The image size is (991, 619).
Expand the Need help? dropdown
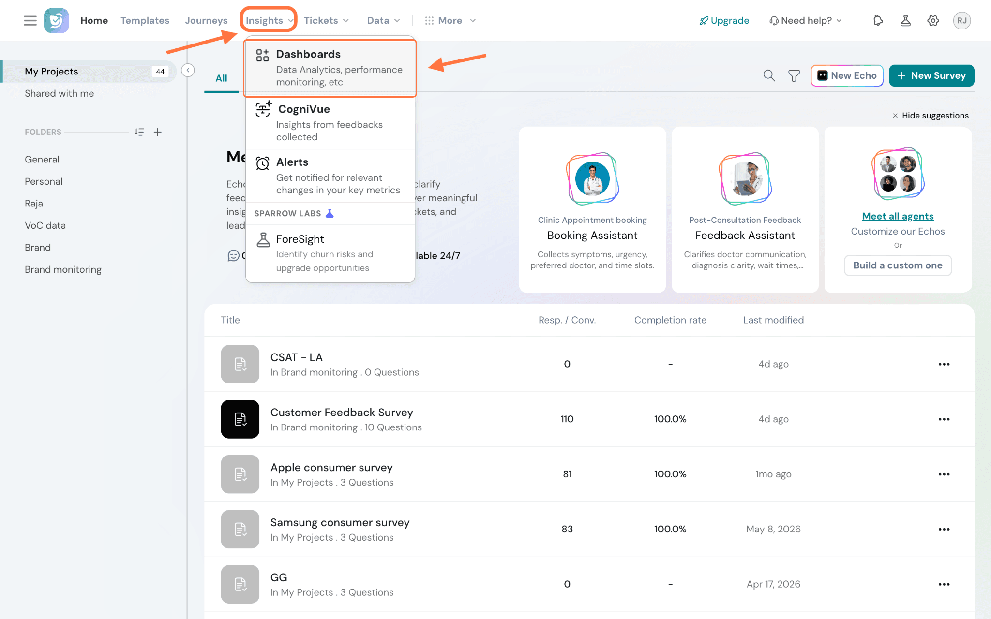[806, 20]
